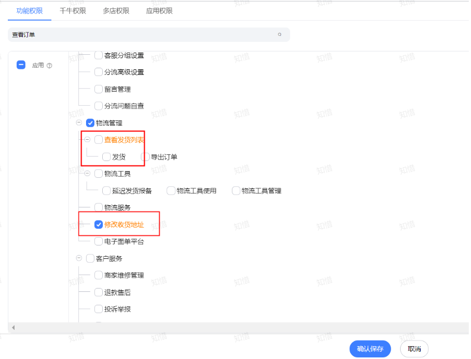This screenshot has height=359, width=471.
Task: Click the search magnifier icon
Action: pos(279,35)
